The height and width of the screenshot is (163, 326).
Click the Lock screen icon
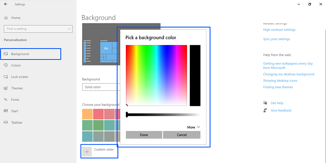6,77
